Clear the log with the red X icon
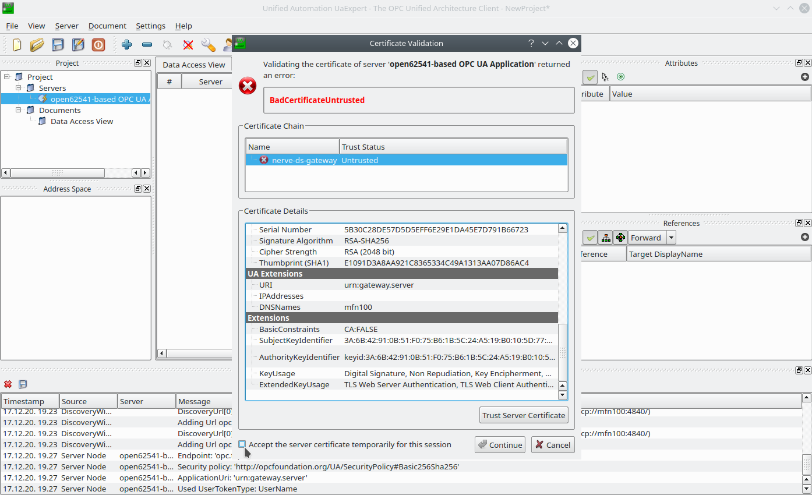The image size is (812, 495). pyautogui.click(x=8, y=384)
